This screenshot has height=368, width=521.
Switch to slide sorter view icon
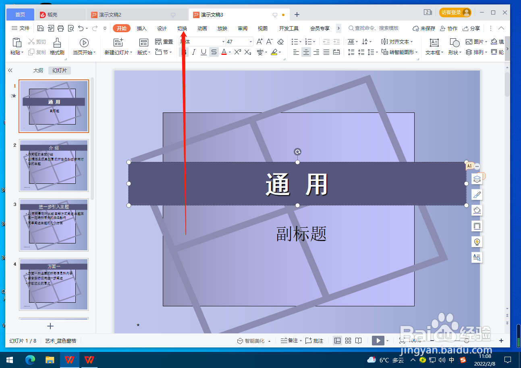[x=348, y=341]
